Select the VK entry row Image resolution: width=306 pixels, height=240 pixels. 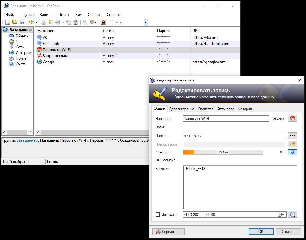tap(138, 37)
